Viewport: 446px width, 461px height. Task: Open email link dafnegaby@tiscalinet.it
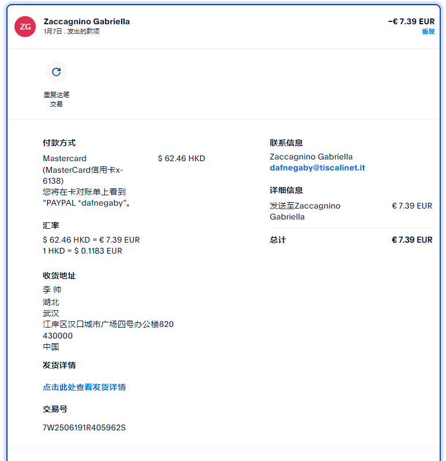(x=317, y=168)
